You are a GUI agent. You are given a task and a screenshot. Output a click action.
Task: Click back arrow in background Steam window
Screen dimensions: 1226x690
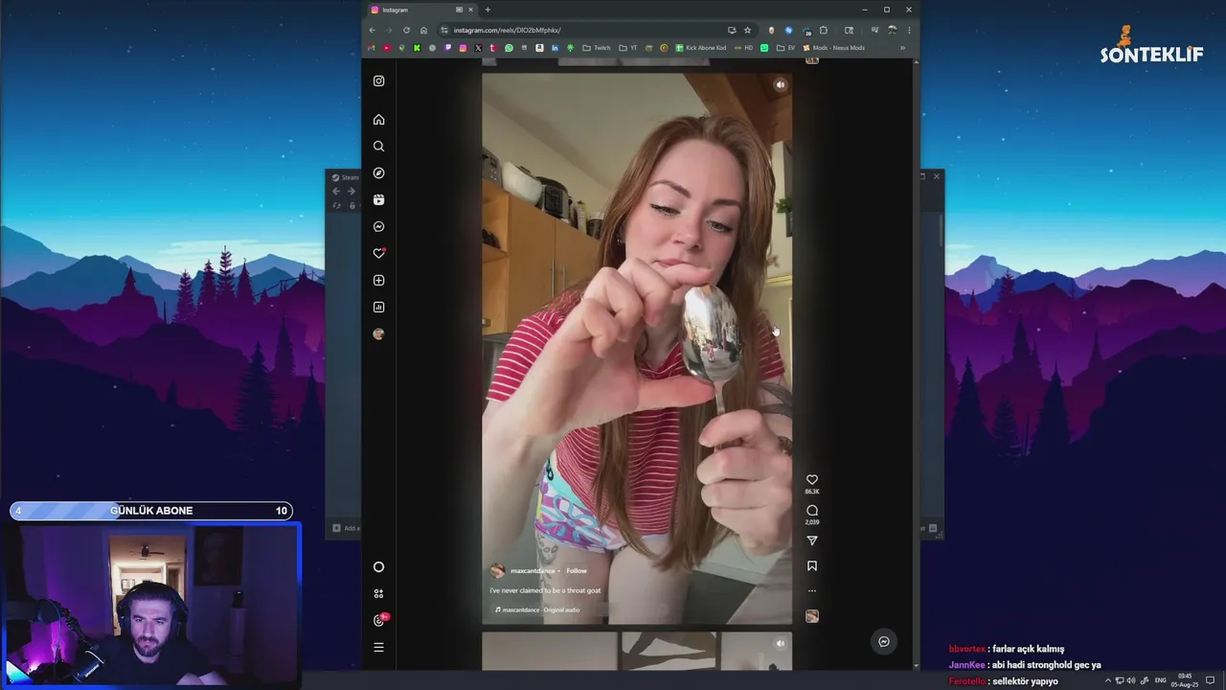click(x=336, y=192)
